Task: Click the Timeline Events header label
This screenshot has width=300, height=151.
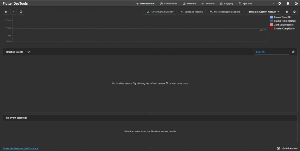Action: [14, 52]
